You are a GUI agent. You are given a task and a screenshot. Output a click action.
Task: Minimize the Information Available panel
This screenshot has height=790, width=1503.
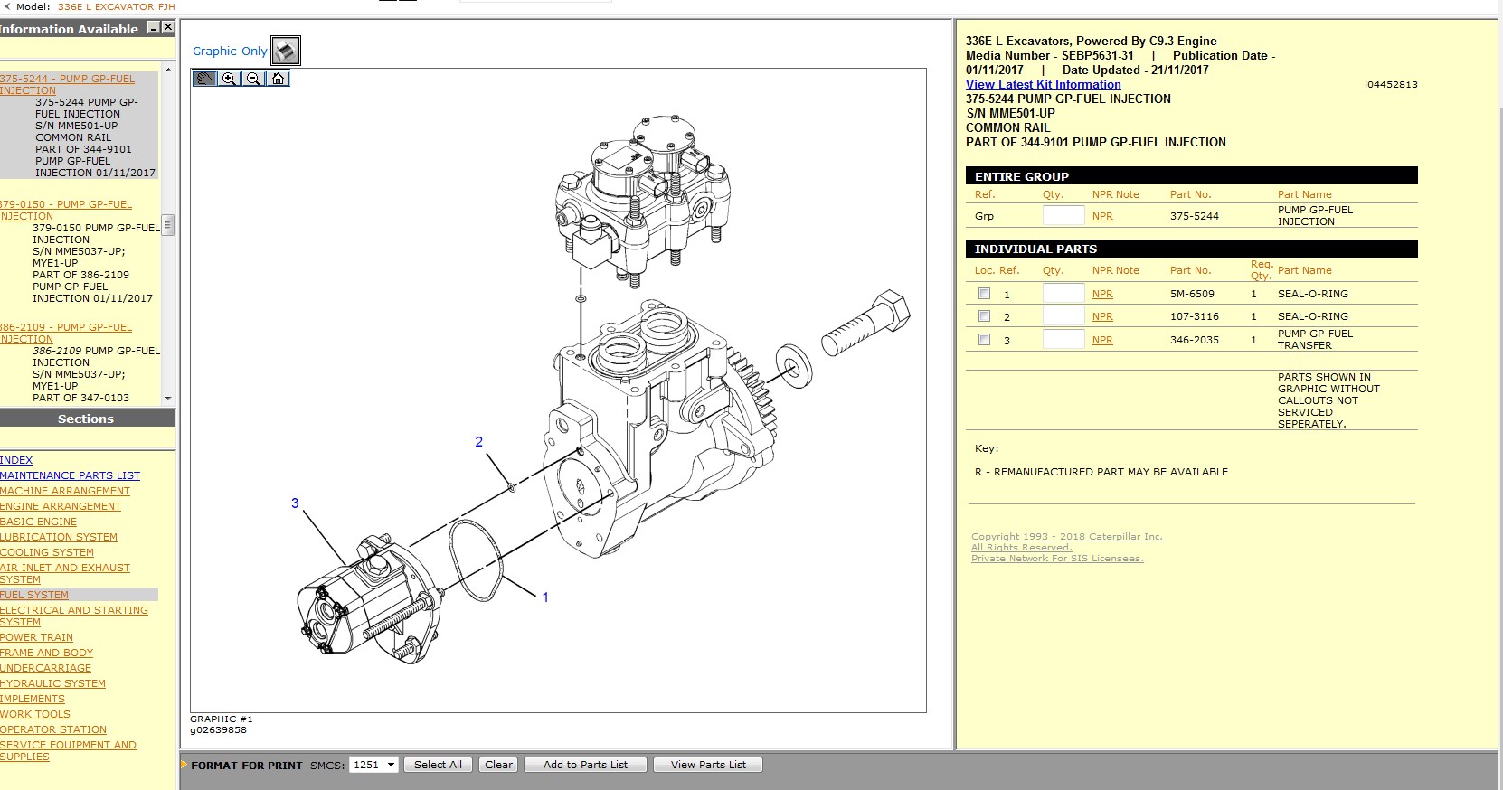[x=154, y=28]
